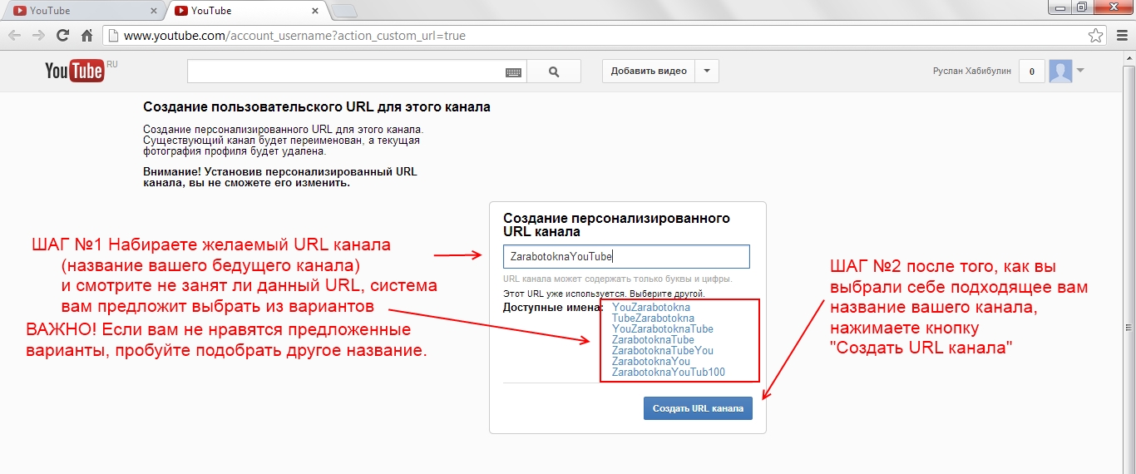
Task: Choose suggested name TubeZarabotokna
Action: (x=653, y=318)
